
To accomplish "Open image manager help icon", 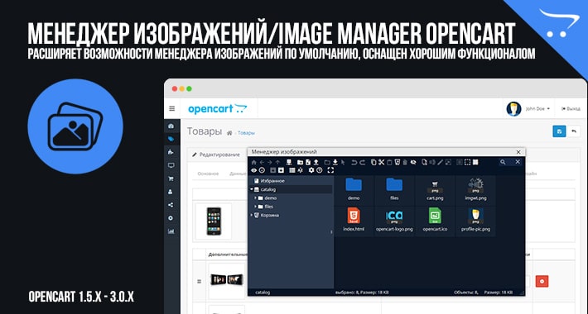I will click(320, 170).
